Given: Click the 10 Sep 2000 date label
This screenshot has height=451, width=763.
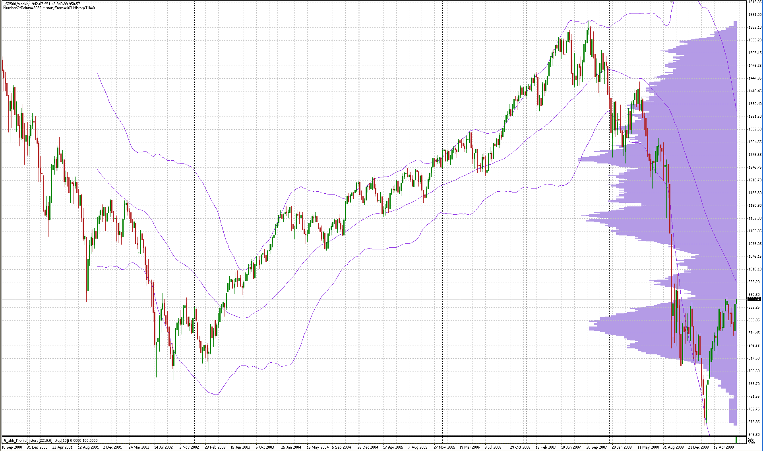Looking at the screenshot, I should (12, 447).
